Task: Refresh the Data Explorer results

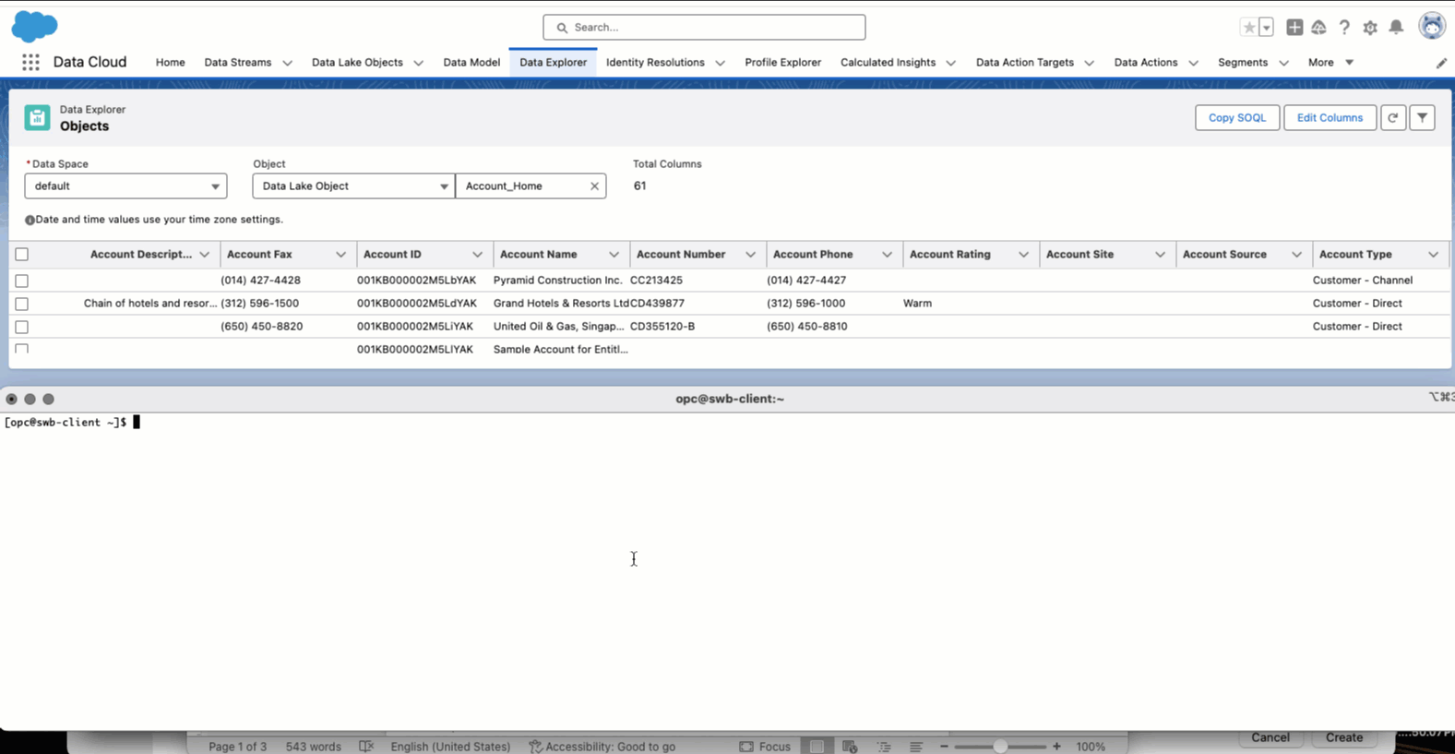Action: click(x=1393, y=117)
